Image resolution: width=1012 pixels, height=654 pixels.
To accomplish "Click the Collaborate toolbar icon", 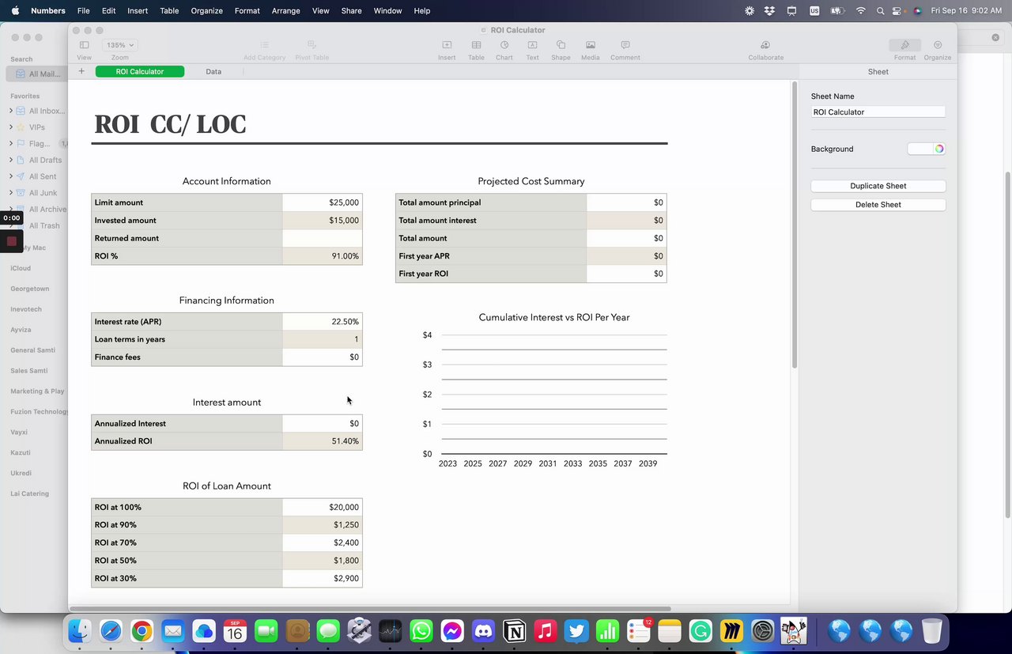I will coord(765,45).
